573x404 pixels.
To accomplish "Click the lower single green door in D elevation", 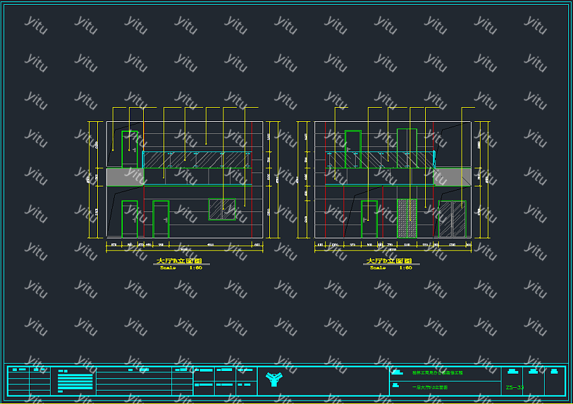I will click(x=369, y=219).
